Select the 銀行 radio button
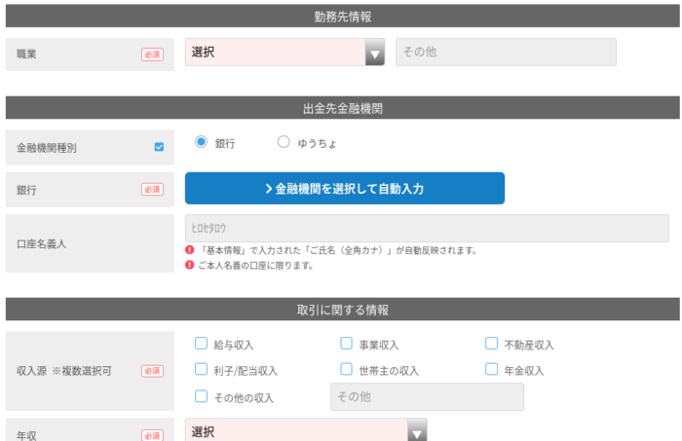Image resolution: width=682 pixels, height=441 pixels. click(x=201, y=141)
